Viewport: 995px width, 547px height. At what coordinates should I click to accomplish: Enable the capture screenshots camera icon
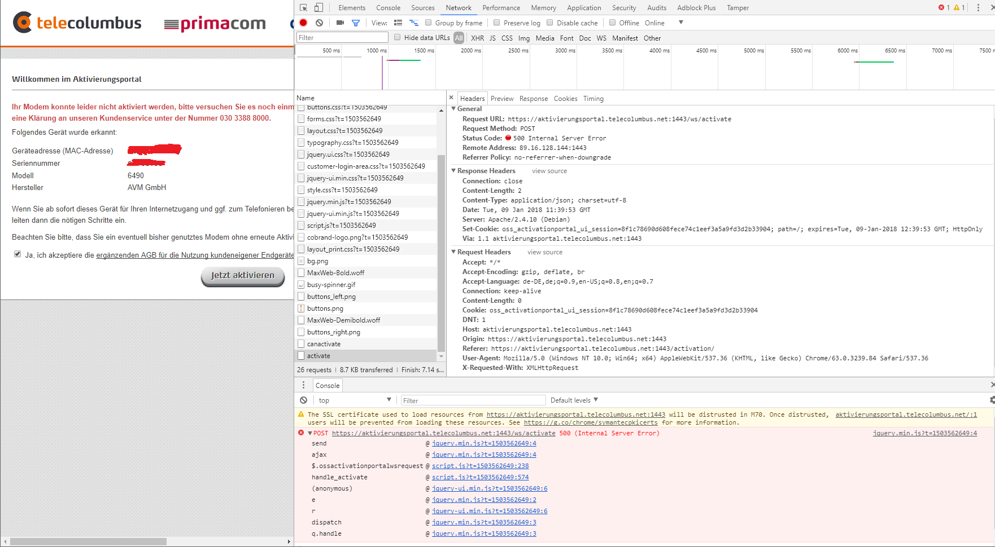(339, 23)
